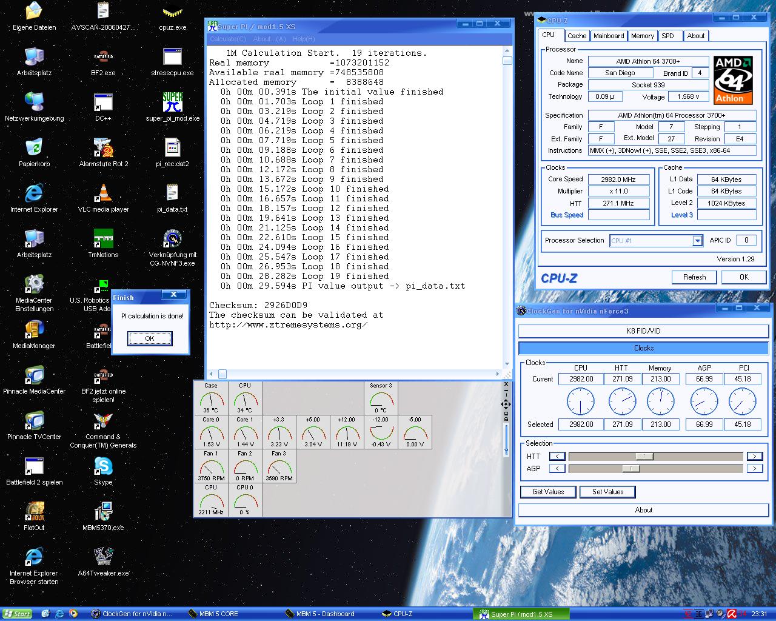776x621 pixels.
Task: Open the Calculate(C) menu in Super PI
Action: coord(228,39)
